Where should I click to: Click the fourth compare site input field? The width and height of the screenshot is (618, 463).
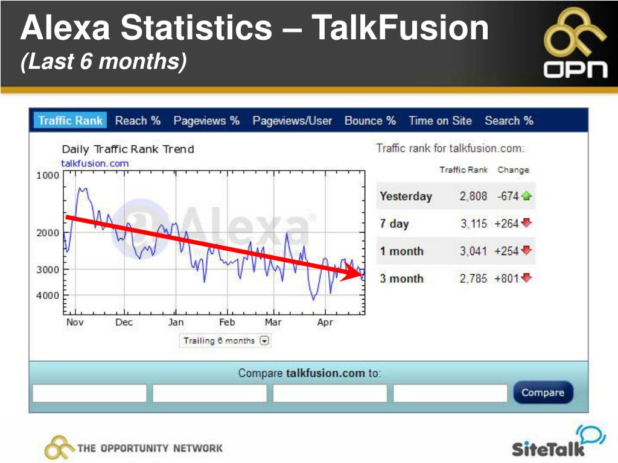(x=450, y=393)
